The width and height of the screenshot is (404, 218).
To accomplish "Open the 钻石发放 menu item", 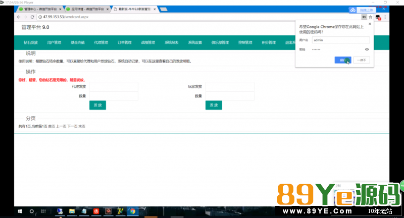I will pos(31,42).
